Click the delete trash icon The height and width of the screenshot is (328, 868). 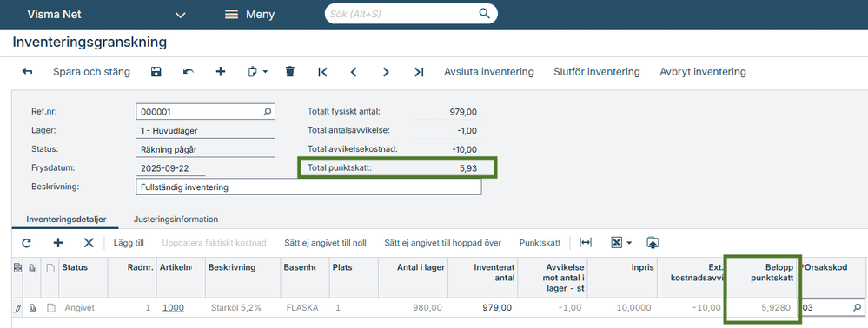(290, 72)
